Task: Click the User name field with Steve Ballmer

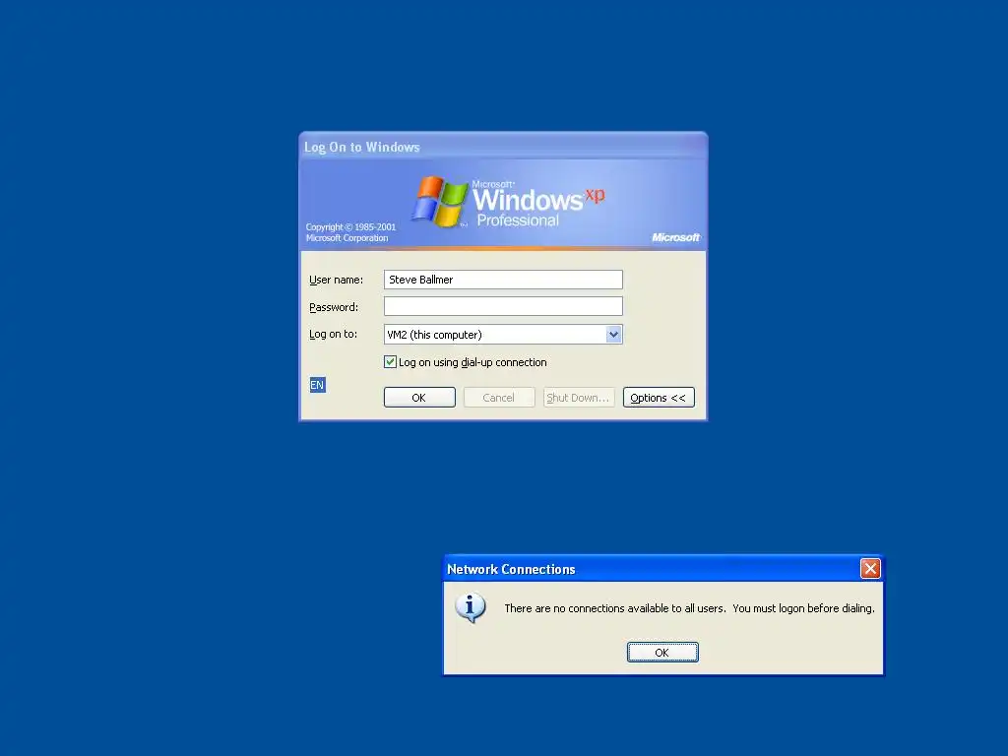Action: coord(503,280)
